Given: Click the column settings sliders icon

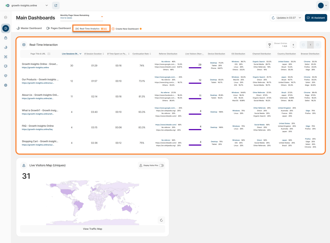Looking at the screenshot, I should tap(49, 54).
